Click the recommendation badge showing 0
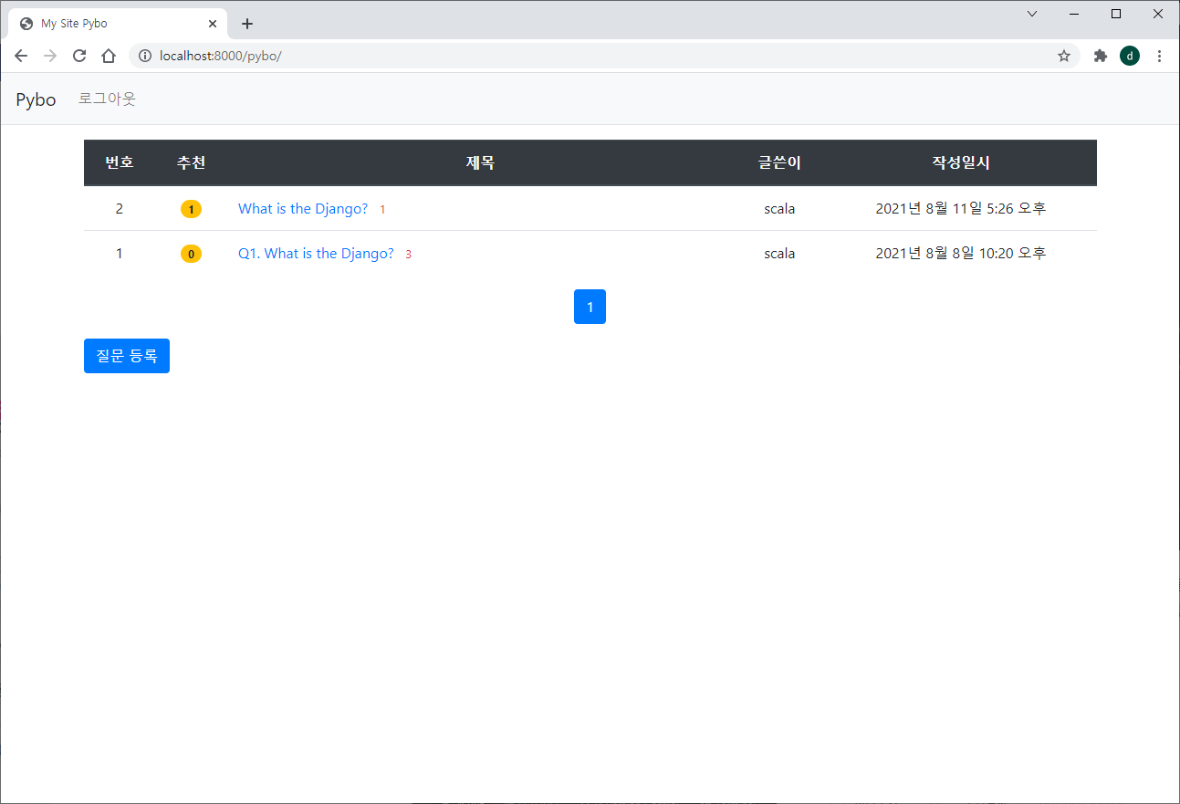 (191, 254)
